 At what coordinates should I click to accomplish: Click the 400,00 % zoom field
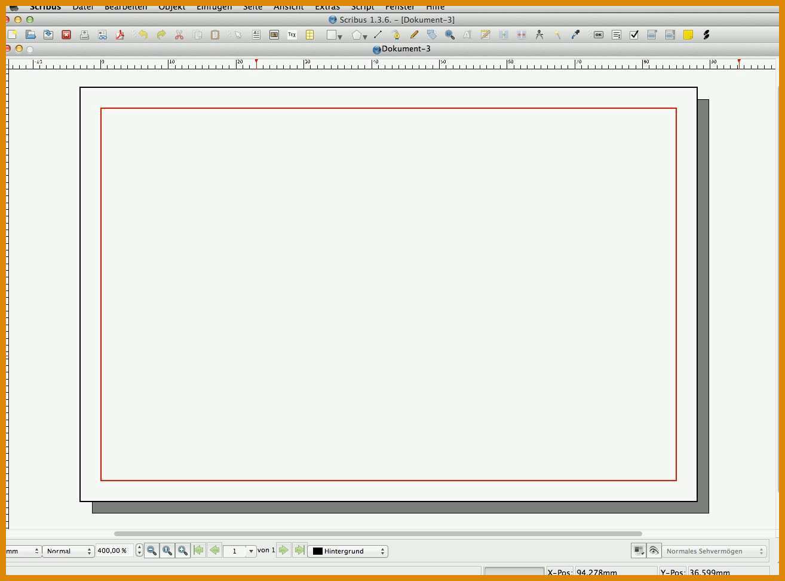115,551
